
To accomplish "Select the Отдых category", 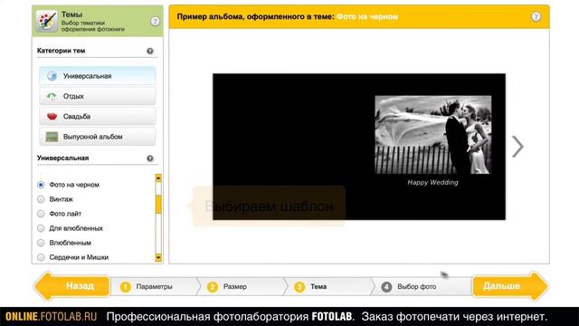I will pos(98,96).
